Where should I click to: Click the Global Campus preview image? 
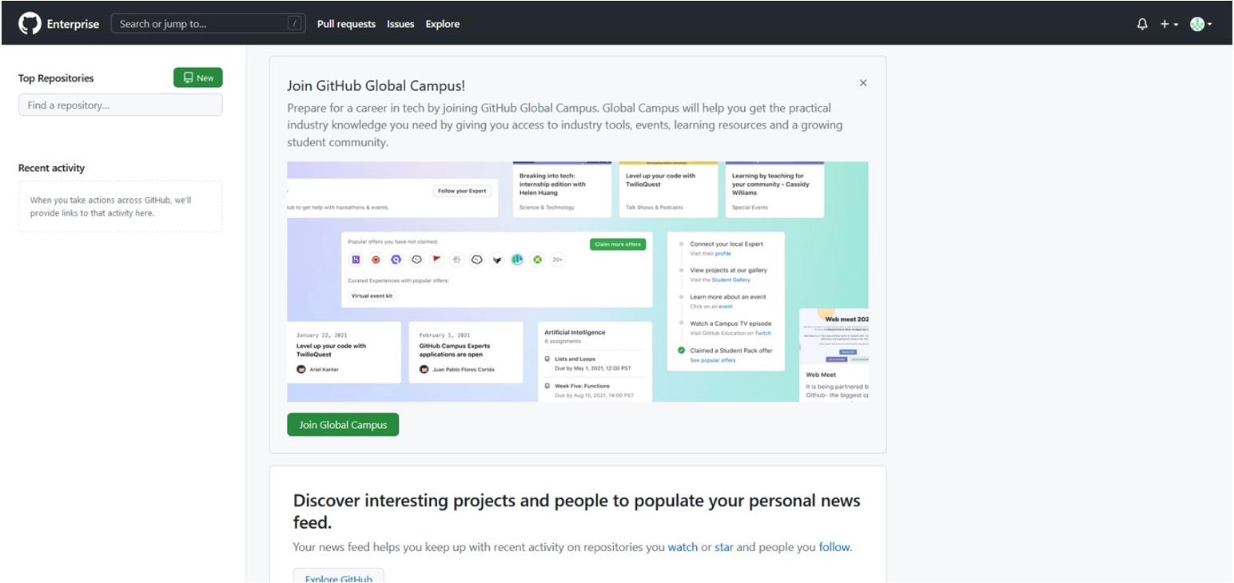click(x=577, y=281)
